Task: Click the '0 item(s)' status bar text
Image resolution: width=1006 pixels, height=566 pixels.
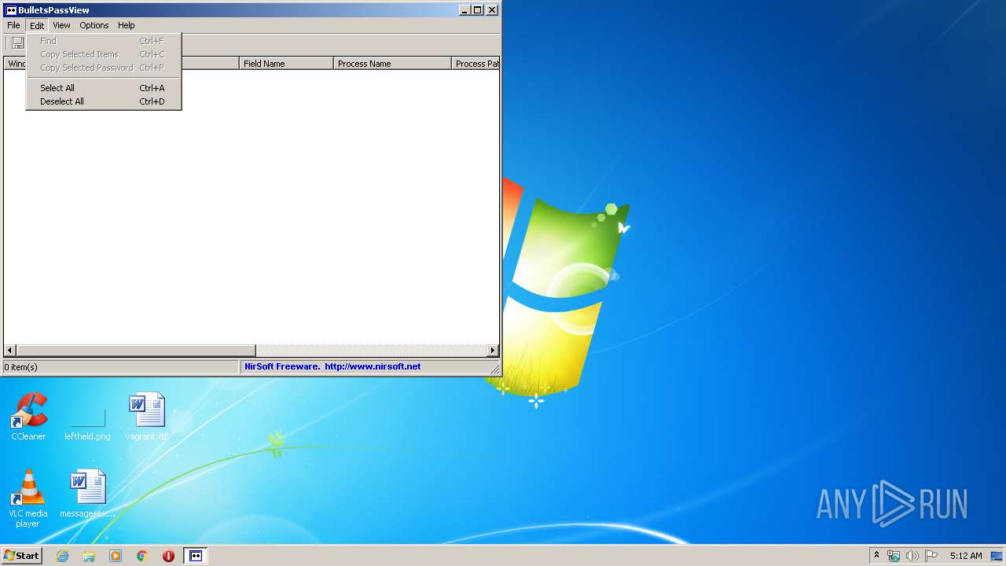Action: tap(20, 367)
